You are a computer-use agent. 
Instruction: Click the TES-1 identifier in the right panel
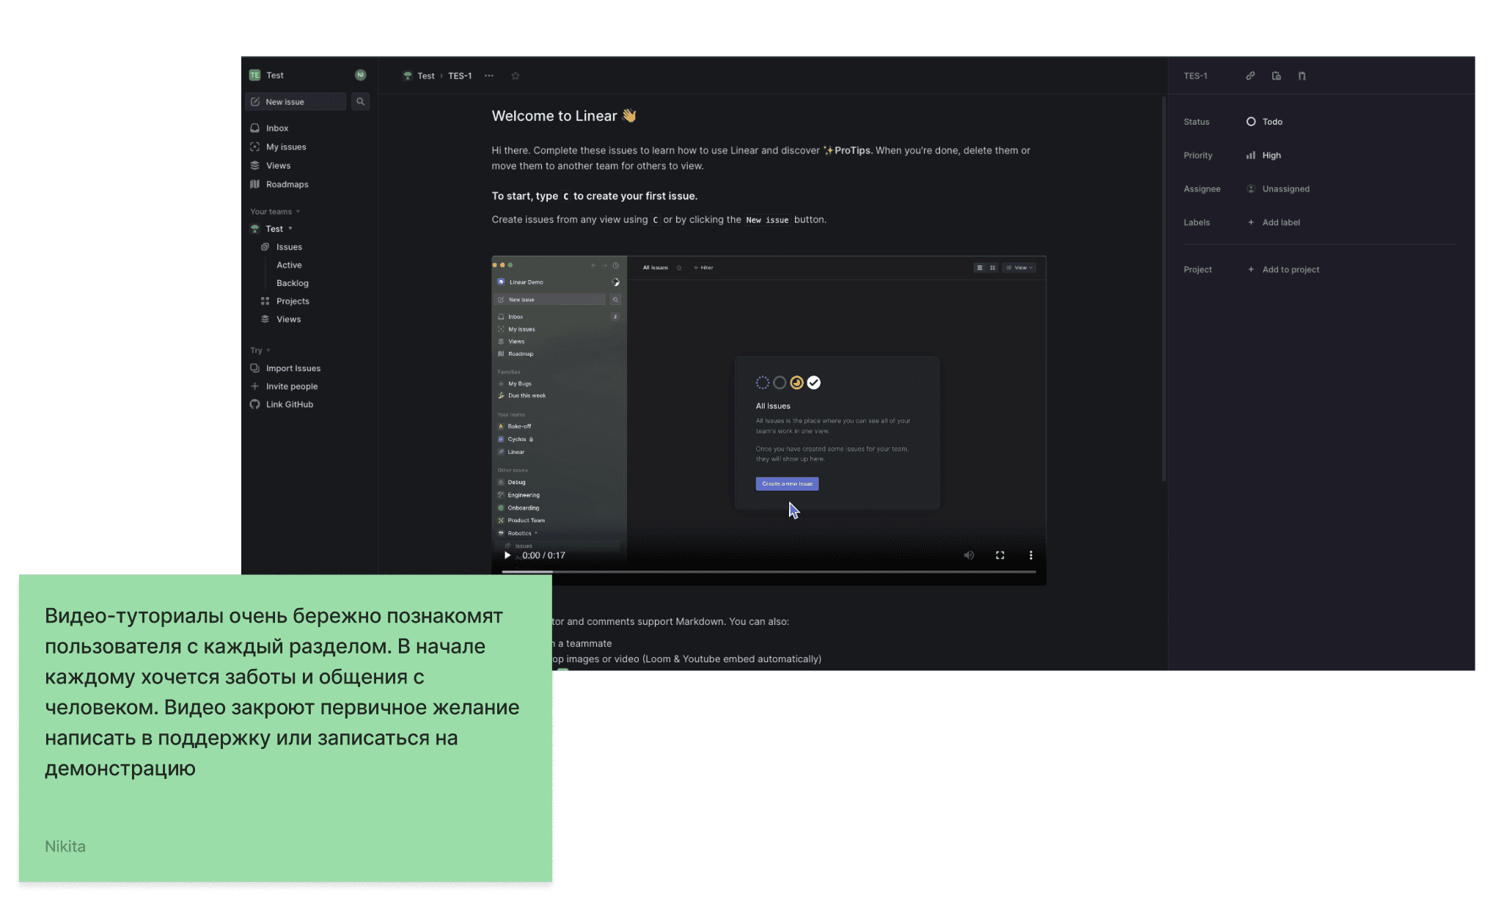point(1195,76)
